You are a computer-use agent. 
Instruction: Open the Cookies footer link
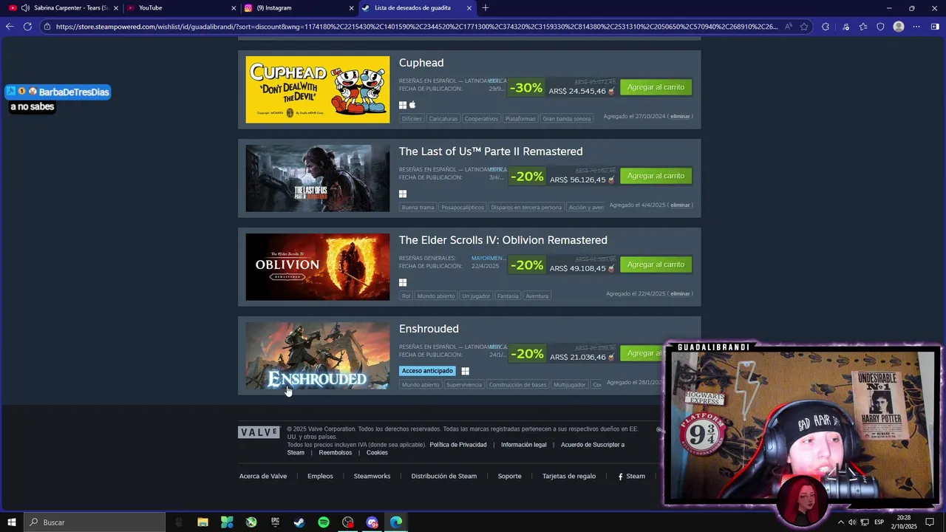tap(377, 453)
